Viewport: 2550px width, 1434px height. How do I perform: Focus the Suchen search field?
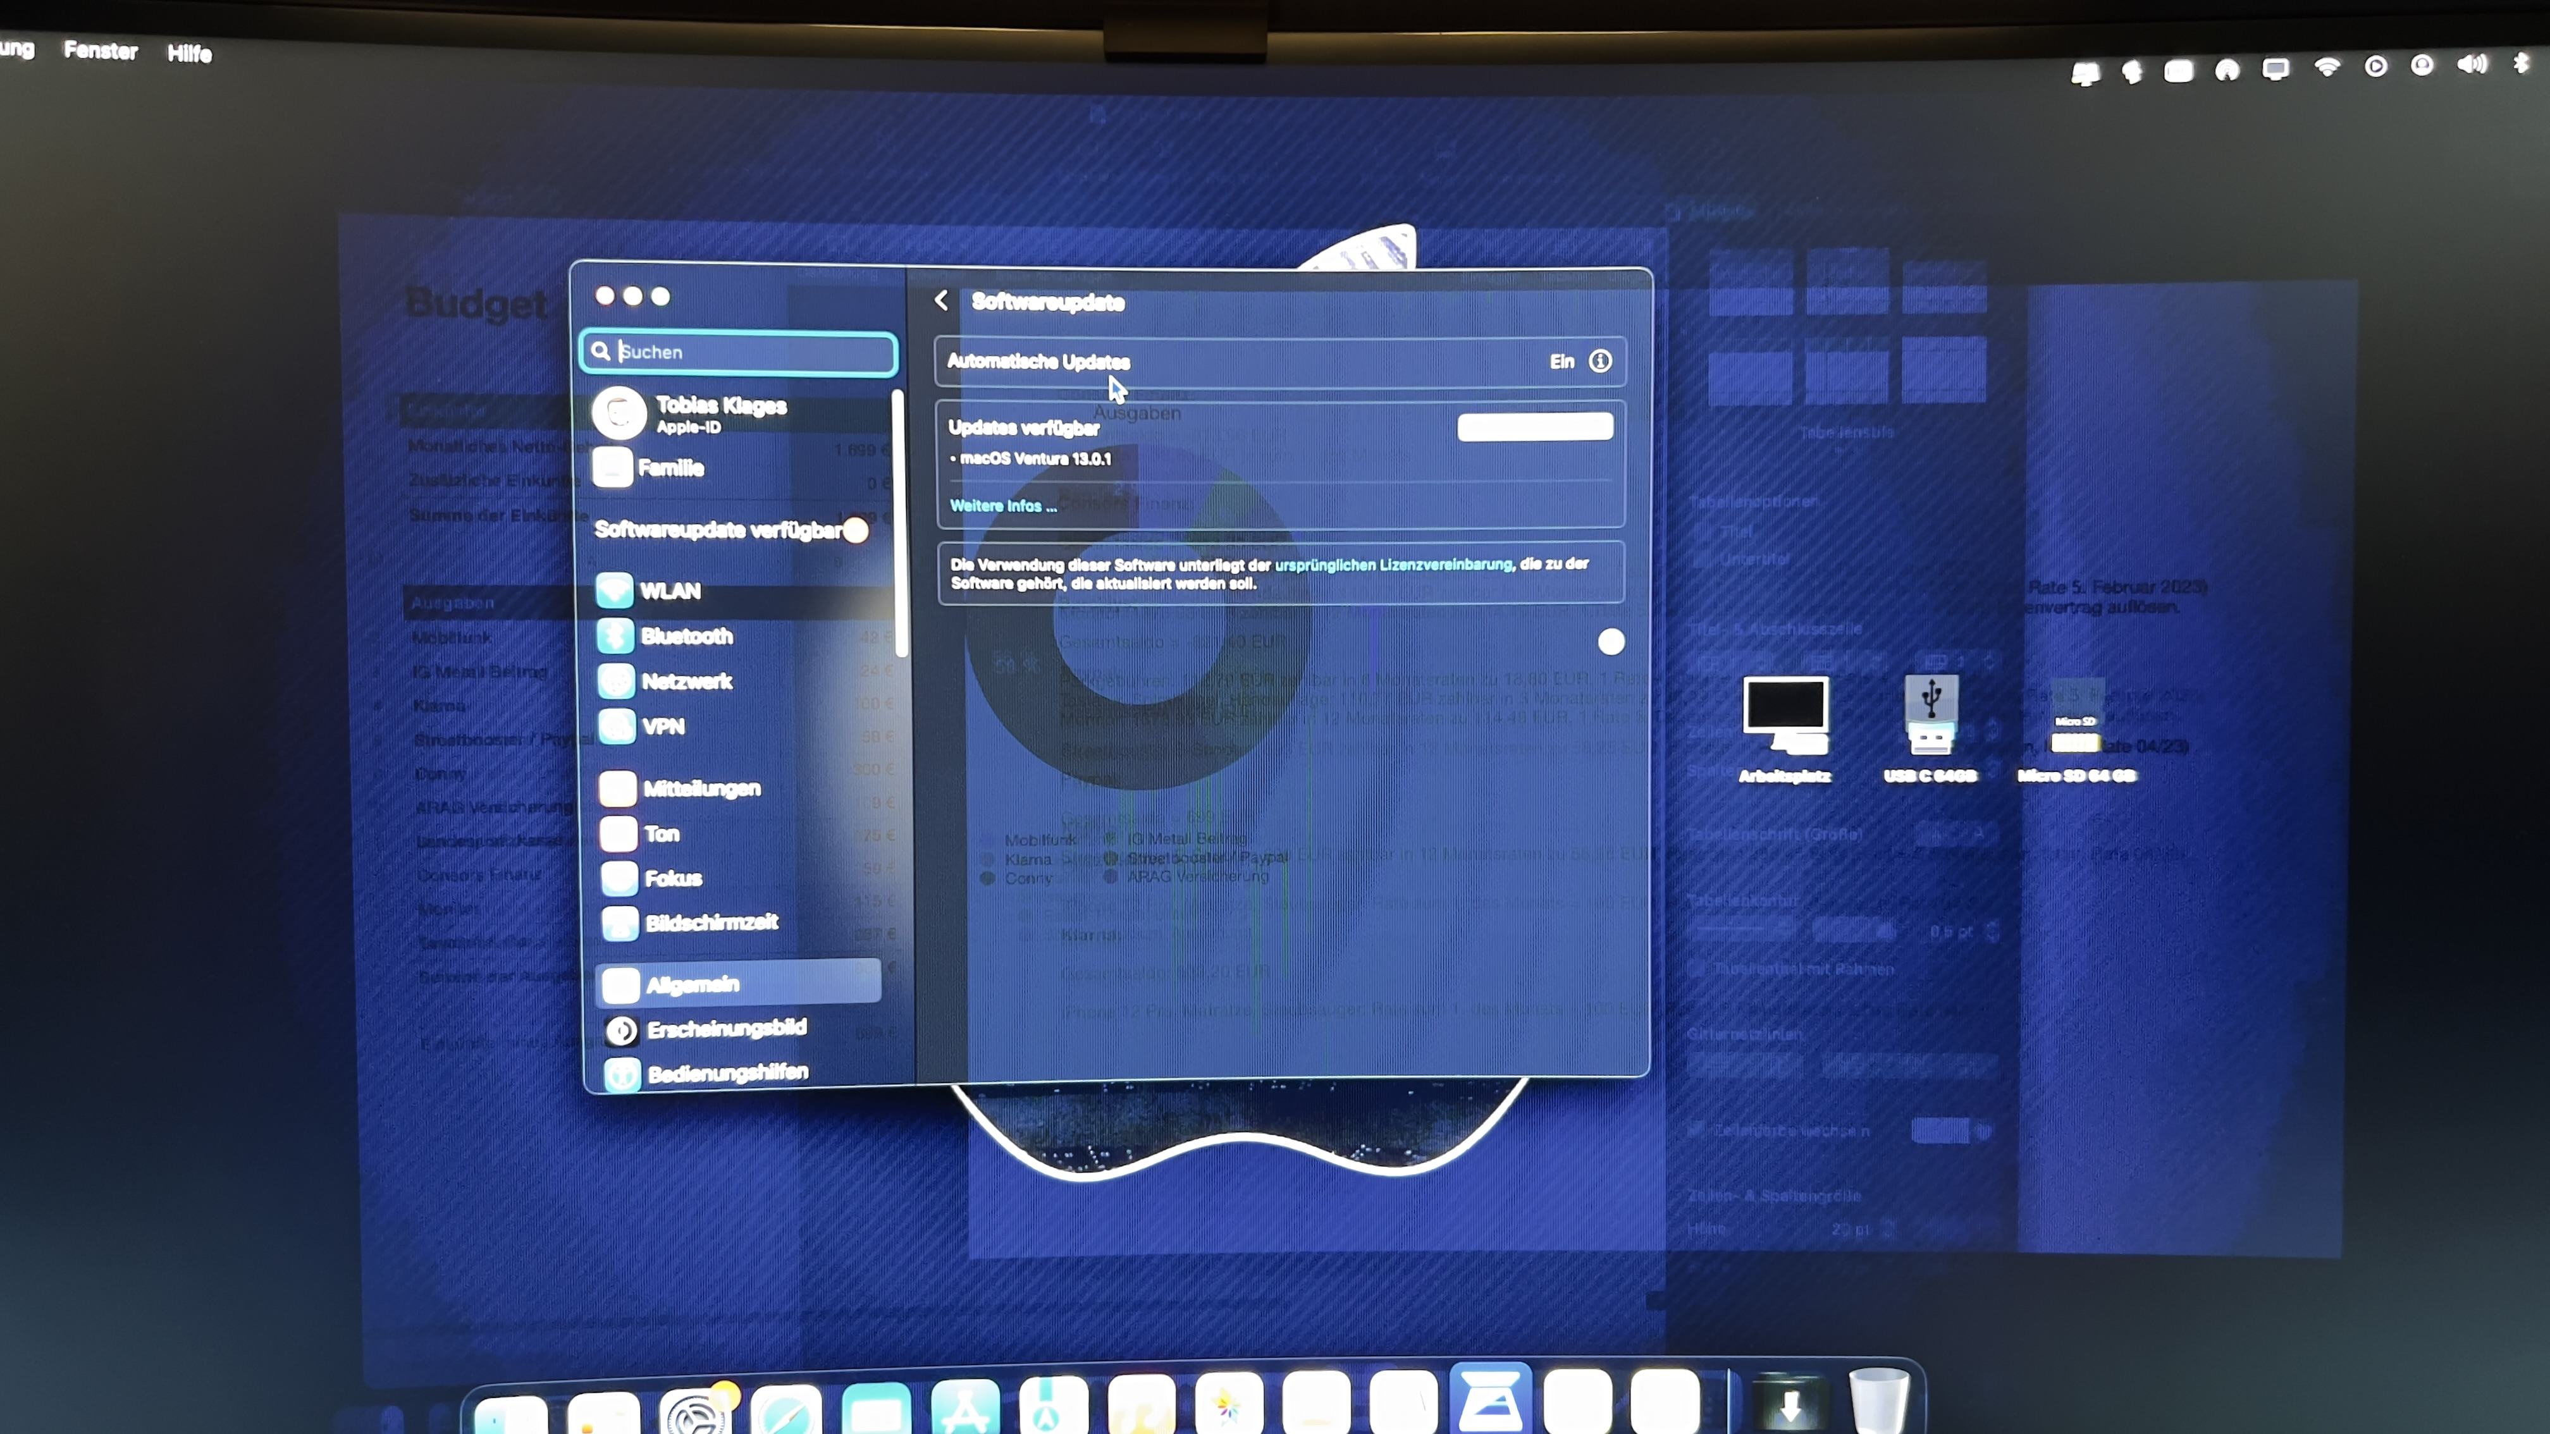739,352
